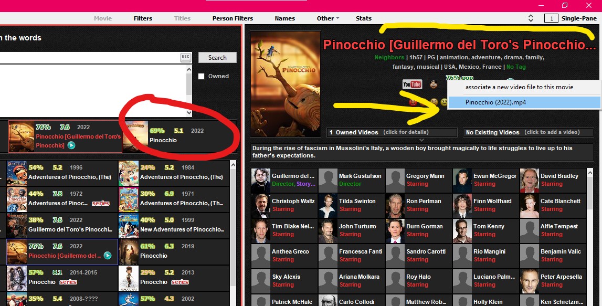This screenshot has width=602, height=306.
Task: Open Tom Kenny's cast entry
Action: (x=485, y=230)
